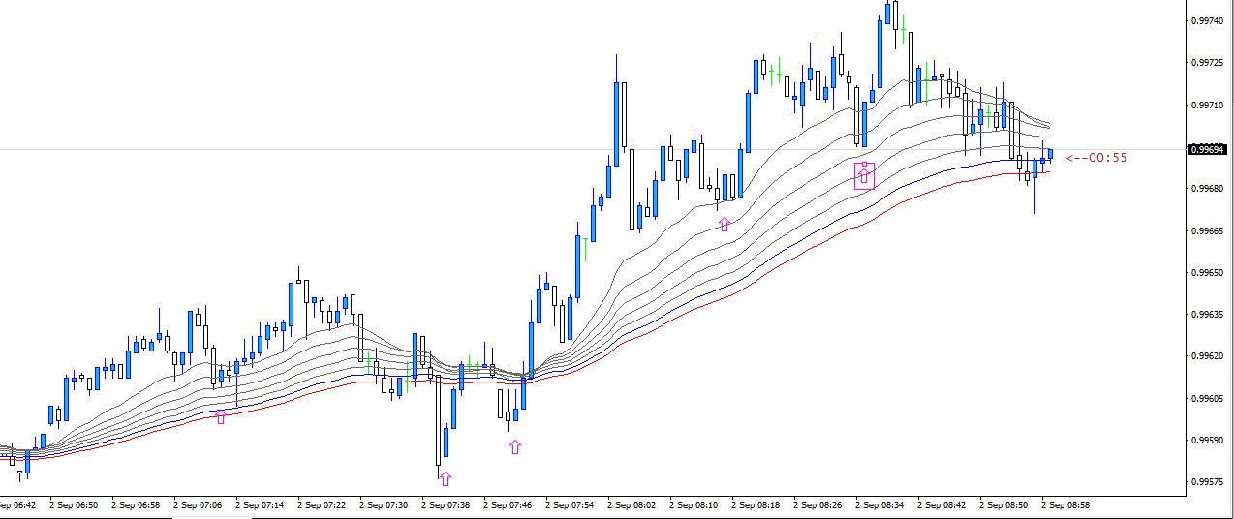Click time axis label 2 Sep 08:10

pyautogui.click(x=694, y=505)
